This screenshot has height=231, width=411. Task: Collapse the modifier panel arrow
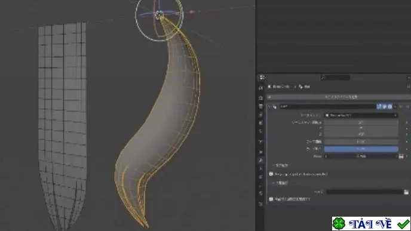(x=269, y=107)
